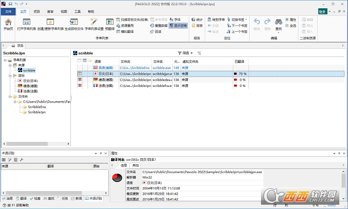Click 全选 in the ribbon

click(x=291, y=26)
